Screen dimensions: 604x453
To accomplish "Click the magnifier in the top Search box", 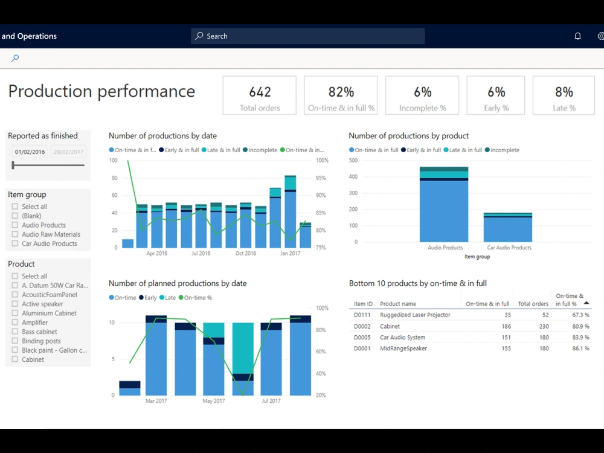I will click(199, 36).
